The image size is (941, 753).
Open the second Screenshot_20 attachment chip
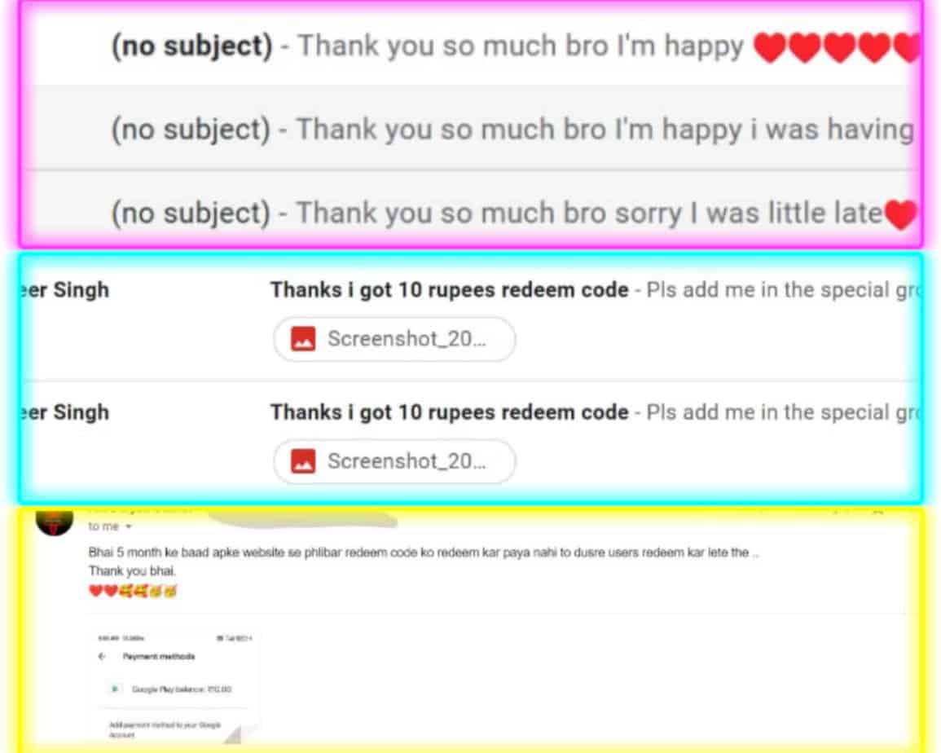click(x=394, y=461)
